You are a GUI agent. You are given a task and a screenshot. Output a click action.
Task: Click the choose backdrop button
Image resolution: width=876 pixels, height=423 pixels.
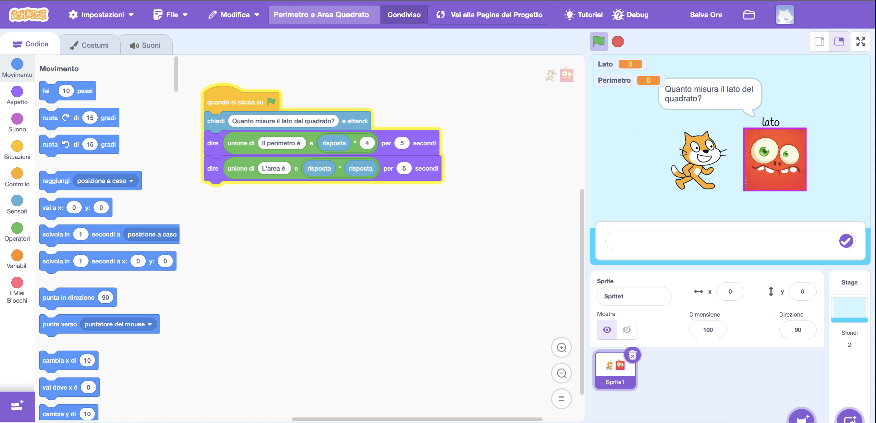[849, 416]
